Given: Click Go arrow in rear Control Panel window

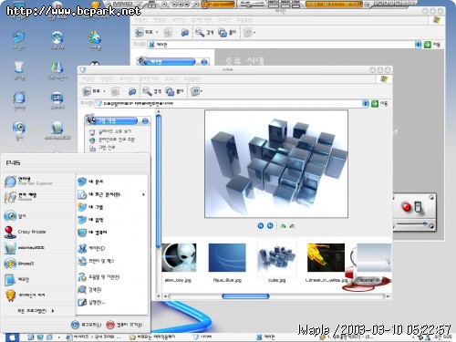Looking at the screenshot, I should (x=428, y=45).
